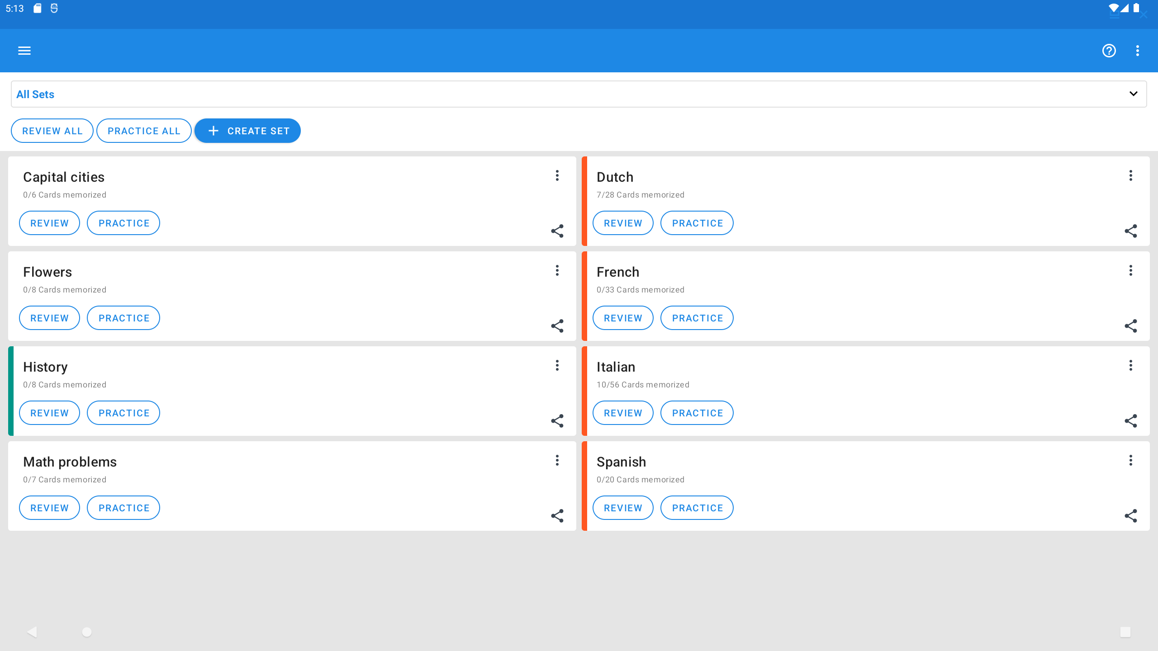Viewport: 1158px width, 651px height.
Task: Open options menu for Dutch set
Action: point(1131,175)
